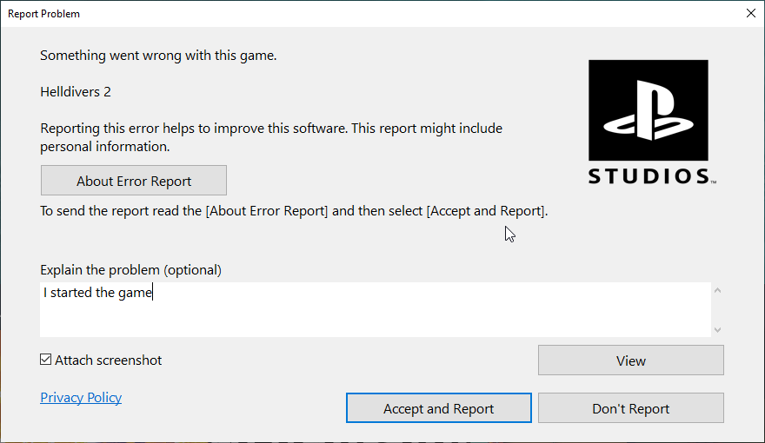
Task: Close the Report Problem dialog
Action: pyautogui.click(x=751, y=13)
